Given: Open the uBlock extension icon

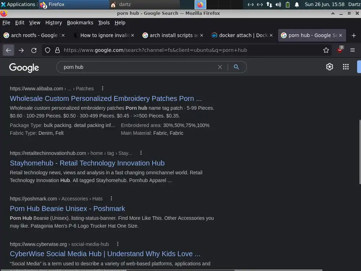Looking at the screenshot, I should pyautogui.click(x=340, y=50).
